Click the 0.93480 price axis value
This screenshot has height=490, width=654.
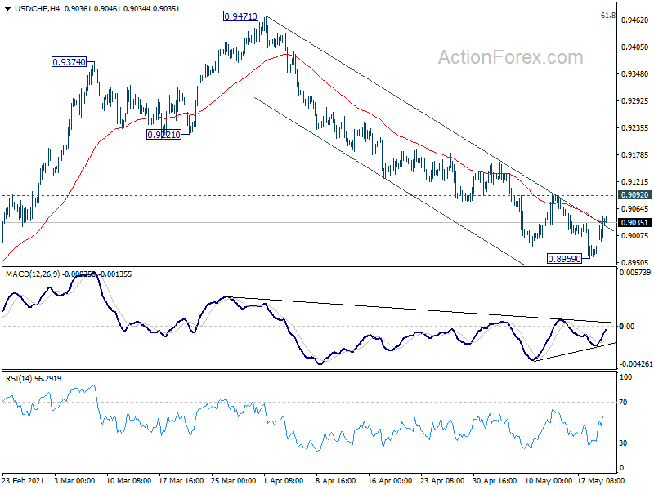[x=635, y=73]
